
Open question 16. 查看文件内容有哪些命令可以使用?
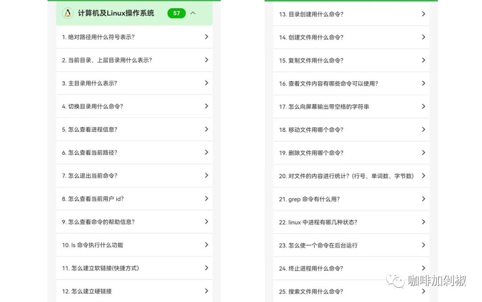pyautogui.click(x=351, y=84)
